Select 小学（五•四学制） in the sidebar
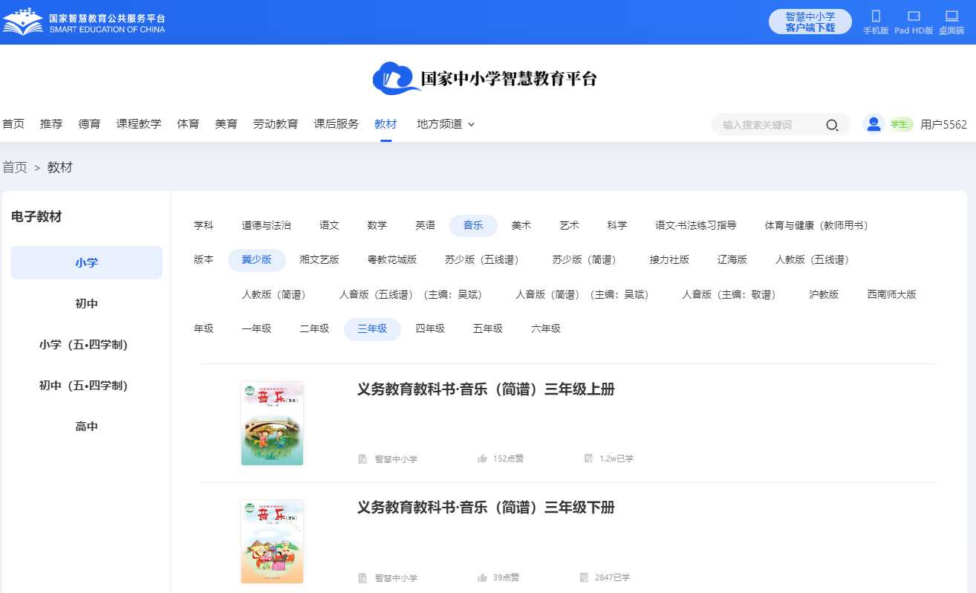Viewport: 976px width, 593px height. [86, 345]
